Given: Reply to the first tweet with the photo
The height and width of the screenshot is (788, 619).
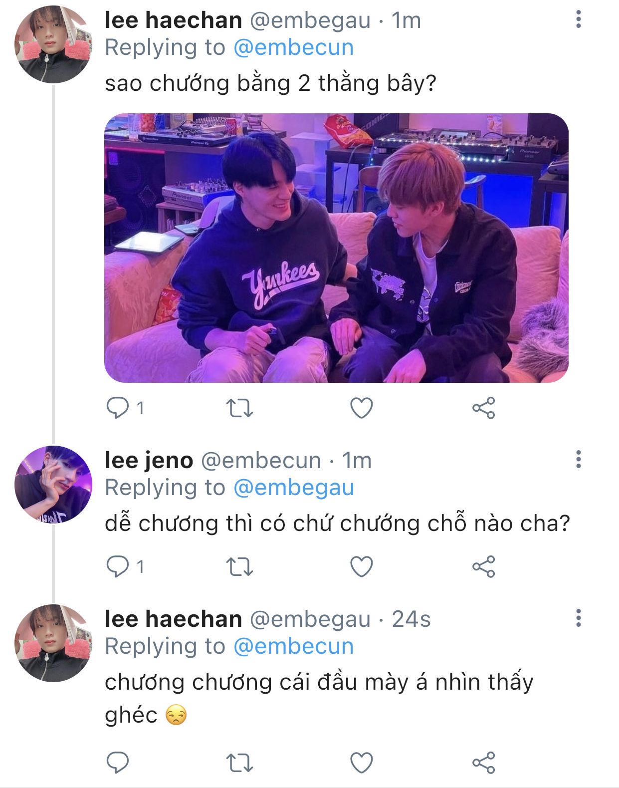Looking at the screenshot, I should pos(118,408).
